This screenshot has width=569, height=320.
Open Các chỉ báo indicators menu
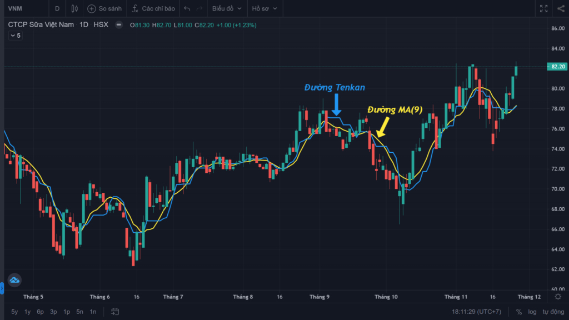153,8
